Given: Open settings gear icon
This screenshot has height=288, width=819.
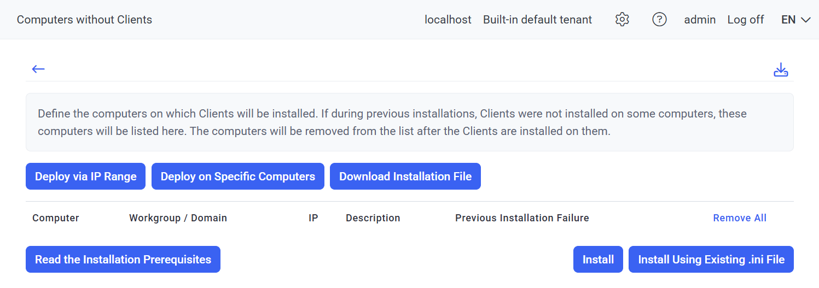Looking at the screenshot, I should coord(622,20).
